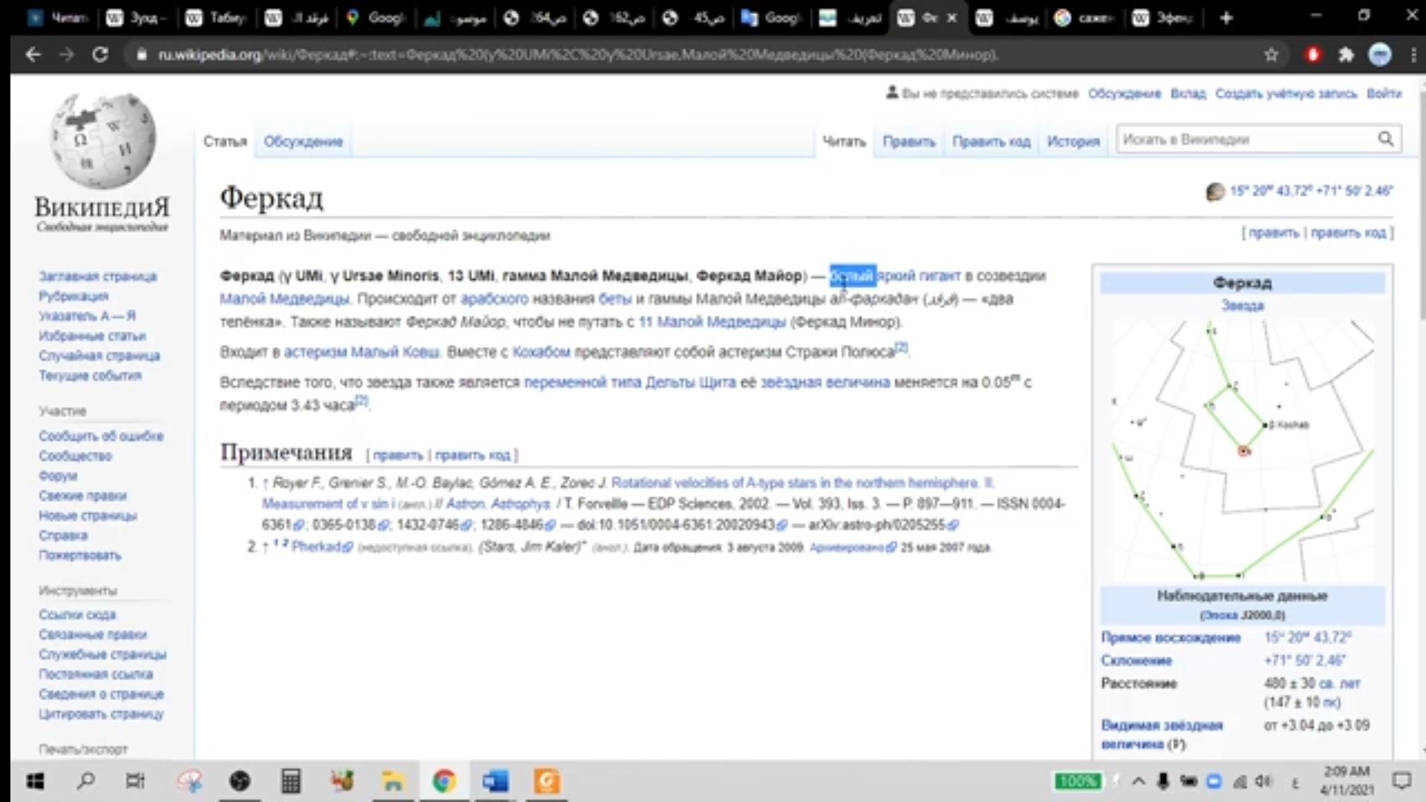Click the browser back arrow button
The width and height of the screenshot is (1426, 802).
click(x=33, y=54)
